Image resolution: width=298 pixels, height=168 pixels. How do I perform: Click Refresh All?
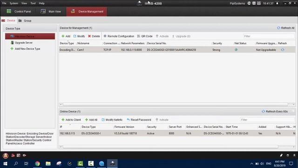[x=285, y=28]
